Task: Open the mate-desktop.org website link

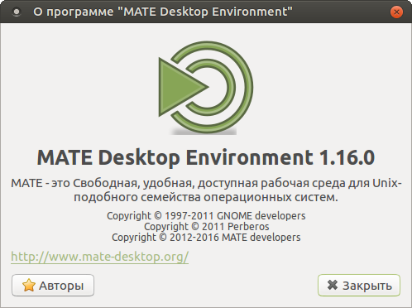Action: (100, 257)
